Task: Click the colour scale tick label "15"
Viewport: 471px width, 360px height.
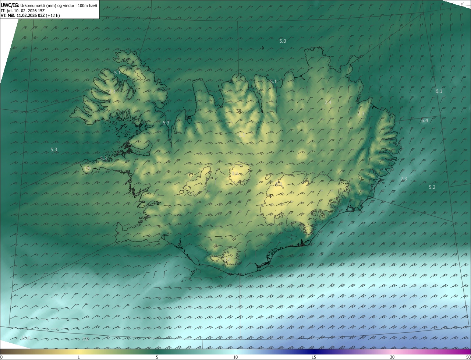Action: click(x=314, y=357)
